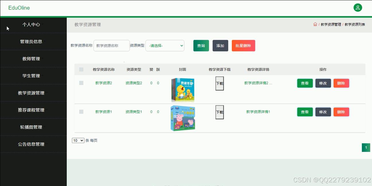Click the 添加 button
This screenshot has height=186, width=372.
(220, 45)
